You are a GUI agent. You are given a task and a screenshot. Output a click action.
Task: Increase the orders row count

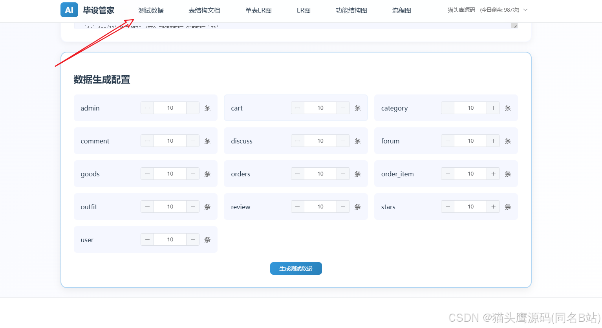[x=343, y=174]
